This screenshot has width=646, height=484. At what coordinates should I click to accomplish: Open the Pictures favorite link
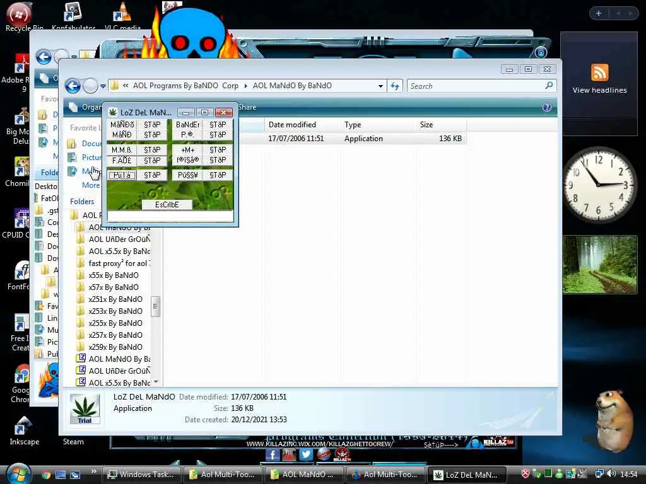pos(91,157)
